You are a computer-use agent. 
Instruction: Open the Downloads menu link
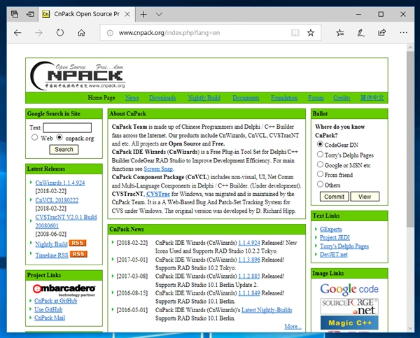(162, 98)
